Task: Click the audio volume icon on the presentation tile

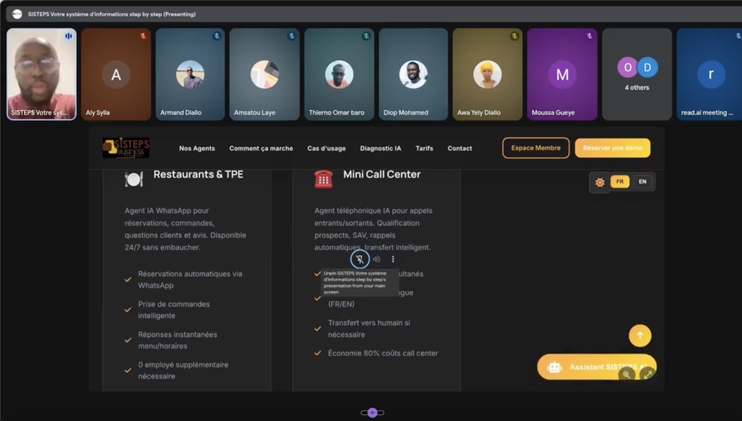Action: [376, 259]
